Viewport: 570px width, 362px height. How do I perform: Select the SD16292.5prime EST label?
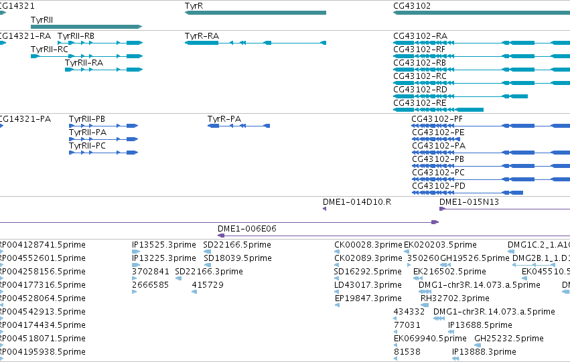(368, 272)
